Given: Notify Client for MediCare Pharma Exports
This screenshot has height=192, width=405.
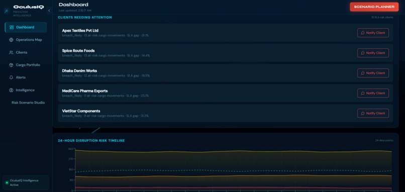Looking at the screenshot, I should (373, 93).
